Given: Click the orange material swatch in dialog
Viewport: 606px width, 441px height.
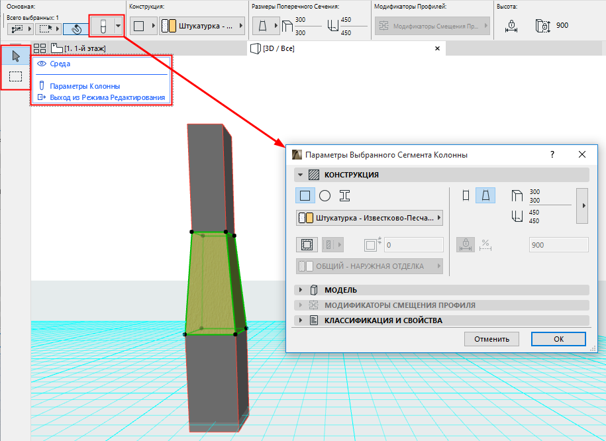Looking at the screenshot, I should click(x=309, y=218).
